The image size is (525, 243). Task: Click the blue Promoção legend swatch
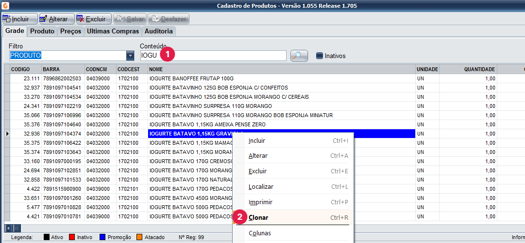tap(103, 237)
